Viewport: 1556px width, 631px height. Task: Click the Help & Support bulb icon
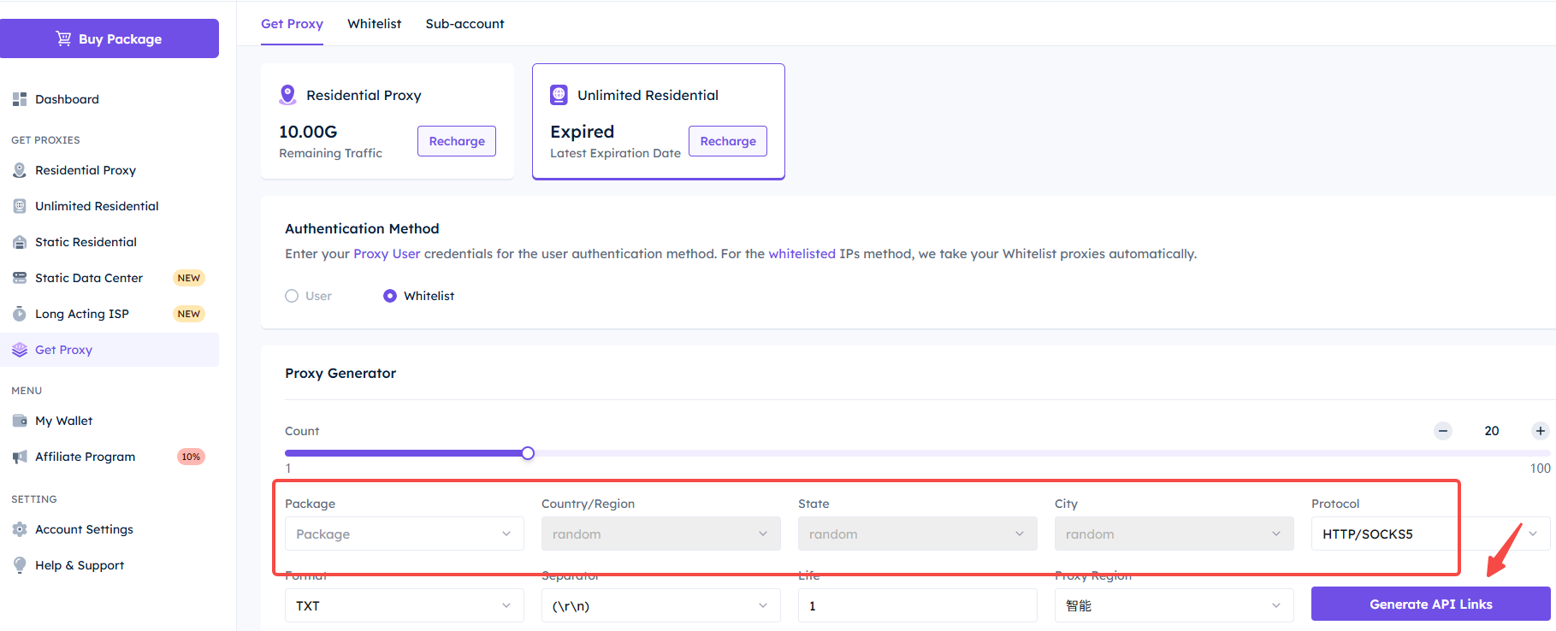coord(20,565)
